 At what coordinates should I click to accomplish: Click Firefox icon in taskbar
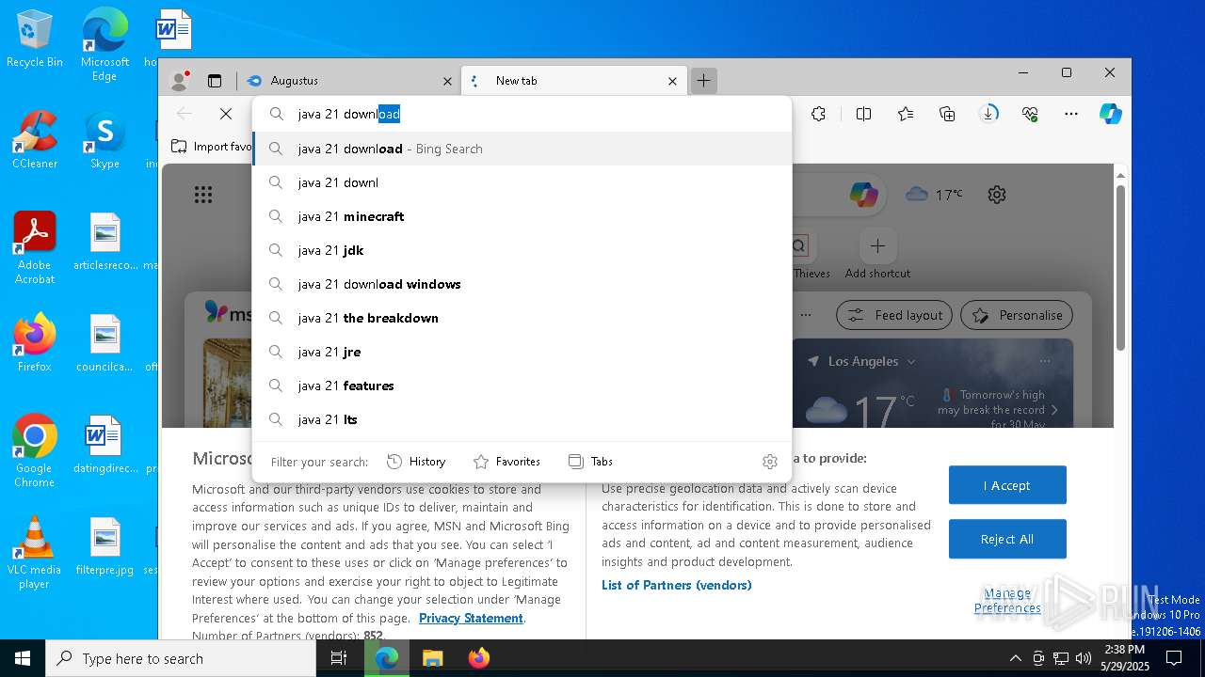(x=479, y=658)
